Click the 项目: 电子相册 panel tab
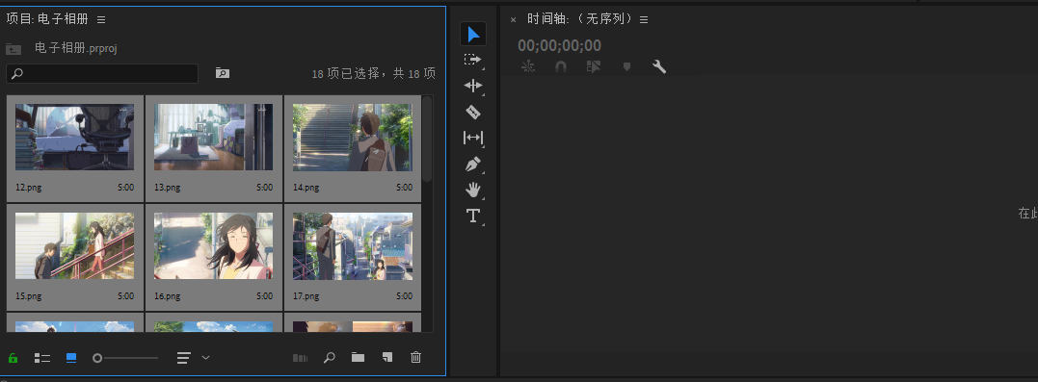Image resolution: width=1038 pixels, height=382 pixels. click(47, 19)
